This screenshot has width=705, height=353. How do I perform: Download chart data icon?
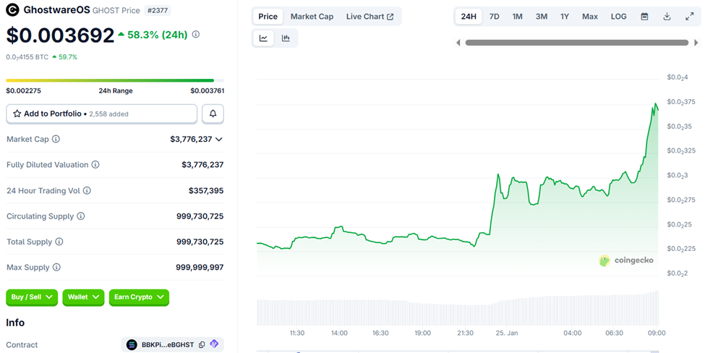pyautogui.click(x=667, y=16)
